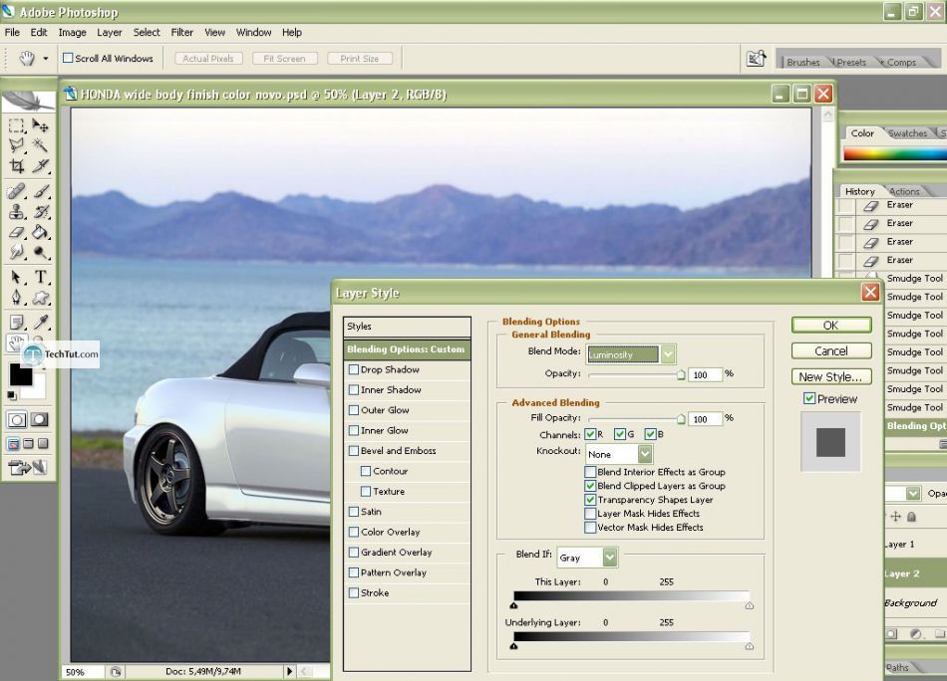Click the General Blending Opacity slider handle

(681, 375)
